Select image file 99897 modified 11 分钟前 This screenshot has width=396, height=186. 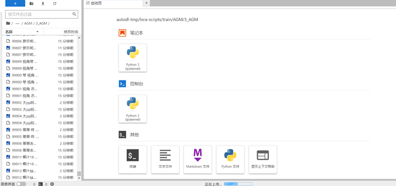pos(41,48)
